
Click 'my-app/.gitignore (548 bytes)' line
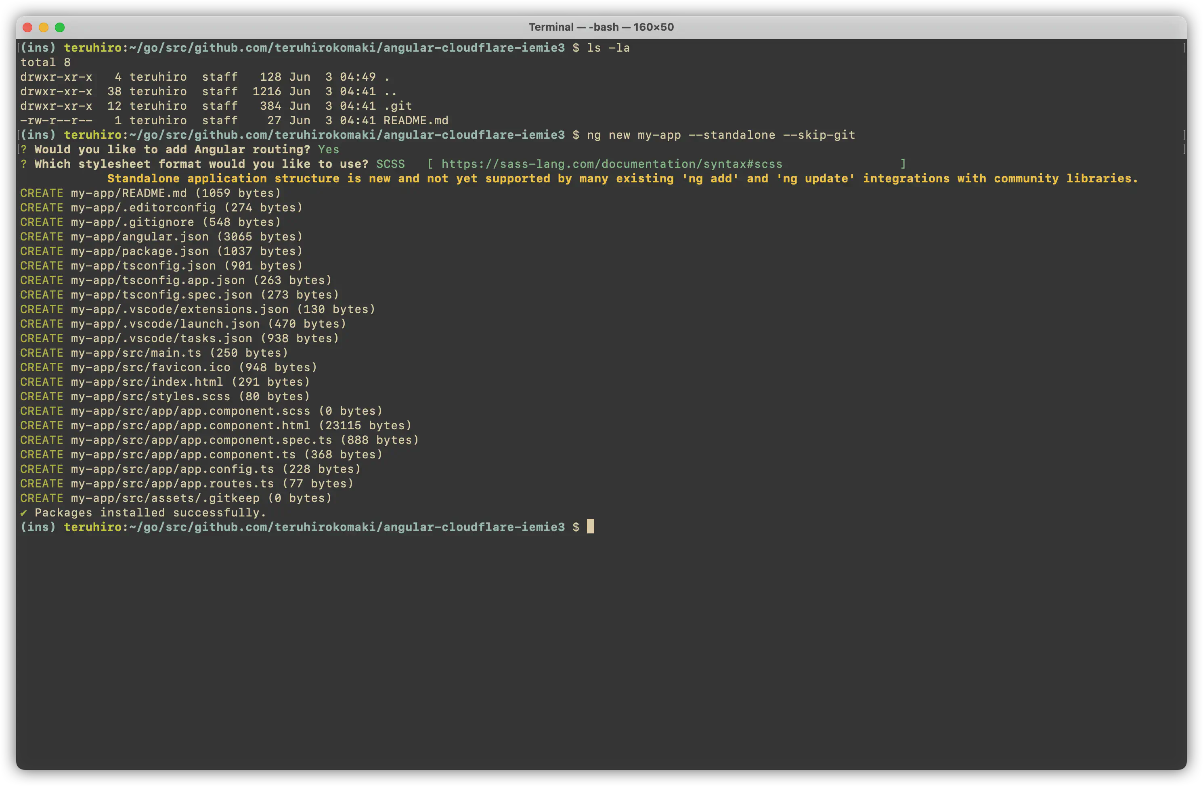[x=151, y=222]
